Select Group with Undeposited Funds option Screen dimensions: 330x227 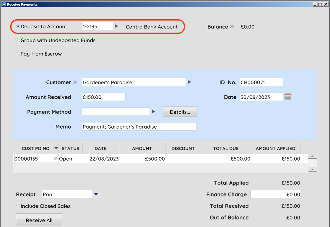pyautogui.click(x=18, y=40)
